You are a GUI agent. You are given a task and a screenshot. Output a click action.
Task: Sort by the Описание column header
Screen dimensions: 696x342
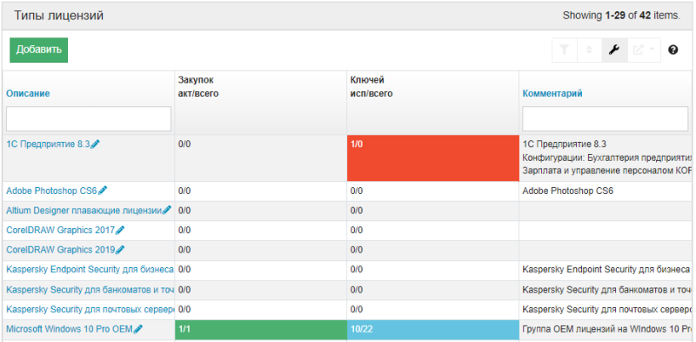click(28, 93)
